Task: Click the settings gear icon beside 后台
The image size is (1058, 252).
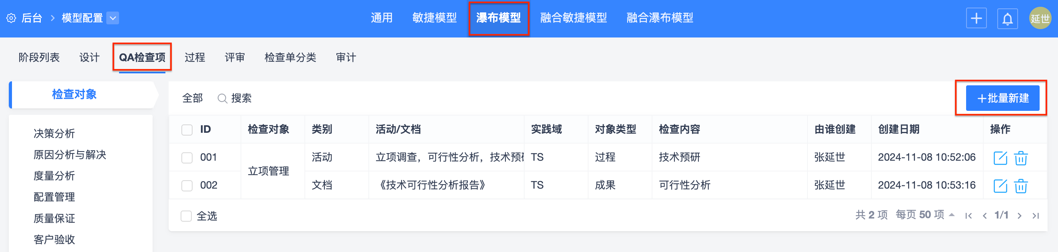Action: click(x=11, y=18)
